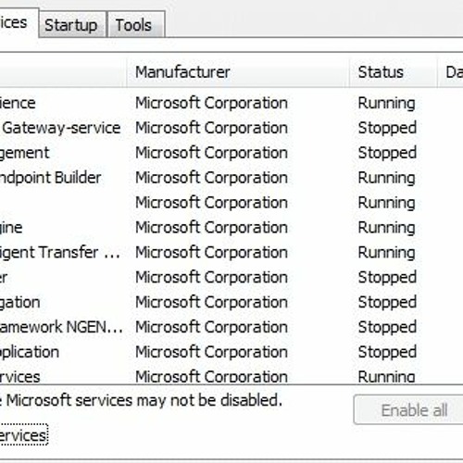The height and width of the screenshot is (463, 463).
Task: Click Microsoft Corporation in Endpoint Builder row
Action: point(211,178)
